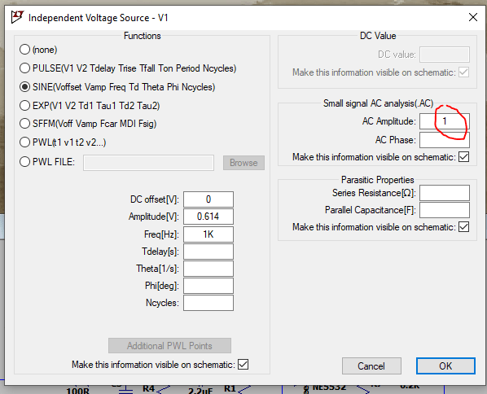Select the (none) function option

point(24,50)
